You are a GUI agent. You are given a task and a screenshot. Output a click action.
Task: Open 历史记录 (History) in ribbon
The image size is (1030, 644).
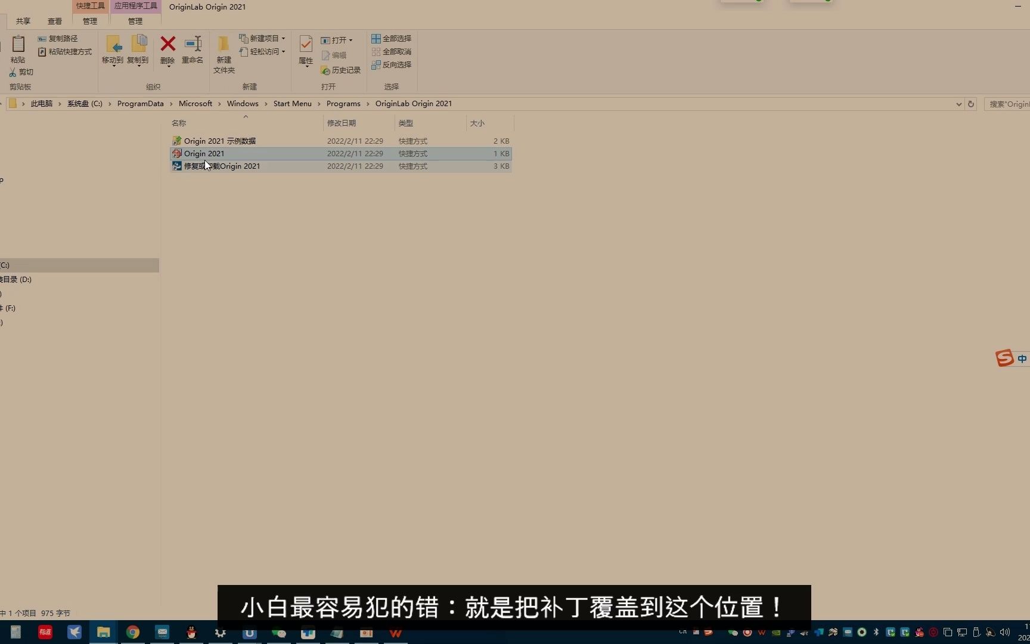point(341,70)
